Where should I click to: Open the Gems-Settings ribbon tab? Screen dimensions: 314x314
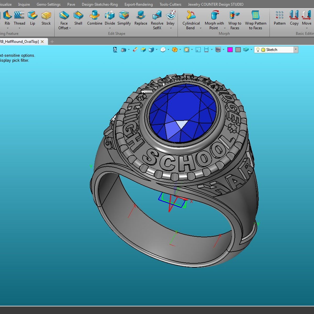point(48,4)
